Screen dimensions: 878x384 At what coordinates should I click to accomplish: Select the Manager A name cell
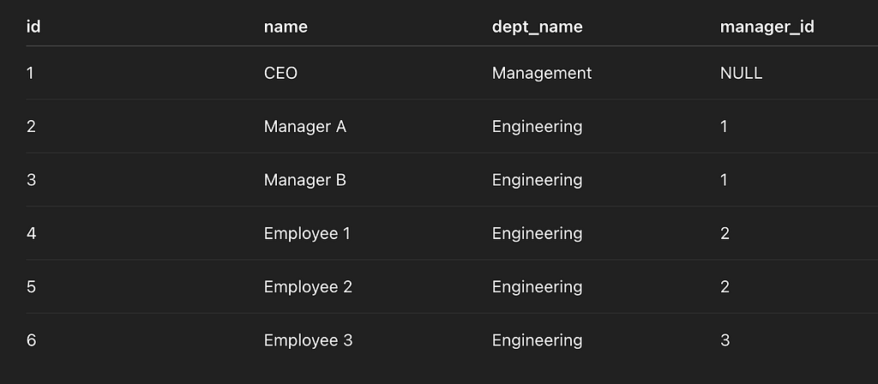305,127
